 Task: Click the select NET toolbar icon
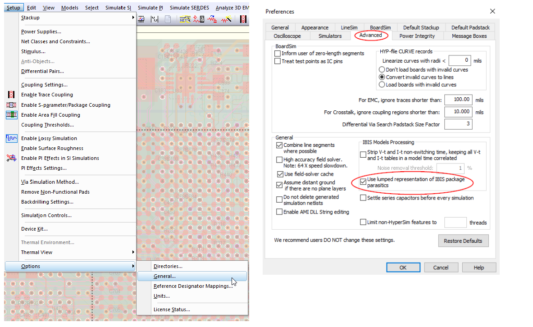pyautogui.click(x=185, y=19)
